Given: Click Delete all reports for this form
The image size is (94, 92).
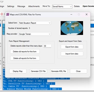Looking at the screenshot, I should coord(25,58).
